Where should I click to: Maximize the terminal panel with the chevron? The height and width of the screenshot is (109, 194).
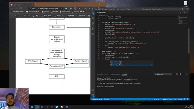pyautogui.click(x=184, y=74)
